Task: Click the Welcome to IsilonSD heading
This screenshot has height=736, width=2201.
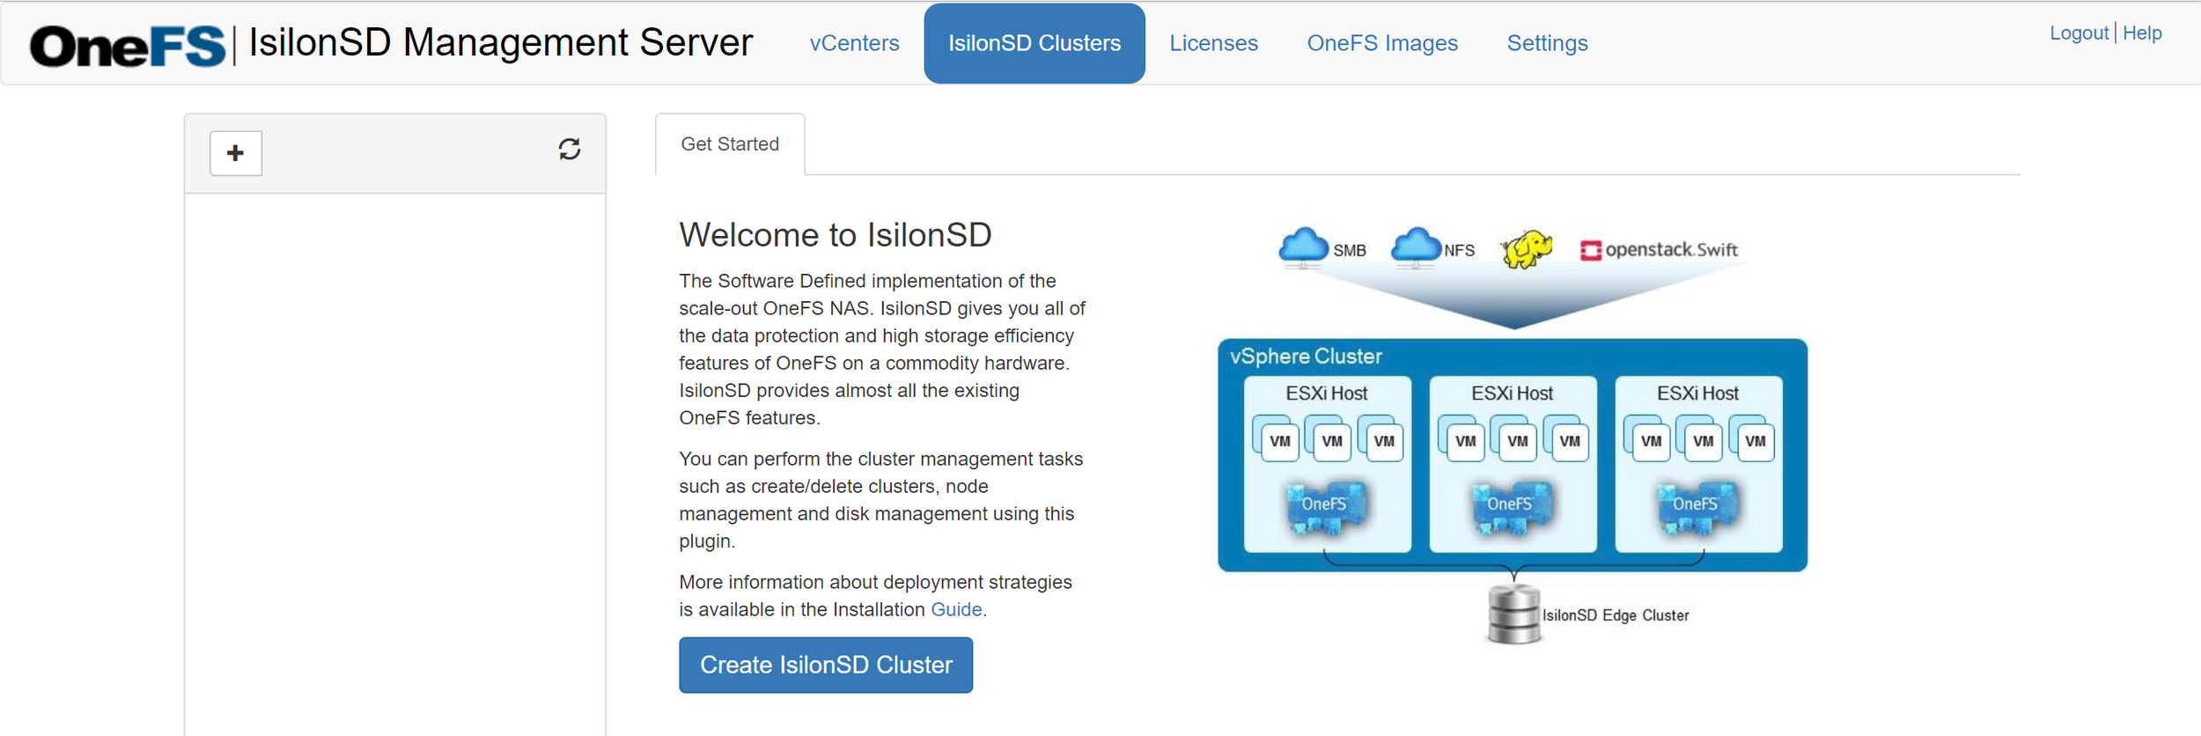Action: point(835,235)
